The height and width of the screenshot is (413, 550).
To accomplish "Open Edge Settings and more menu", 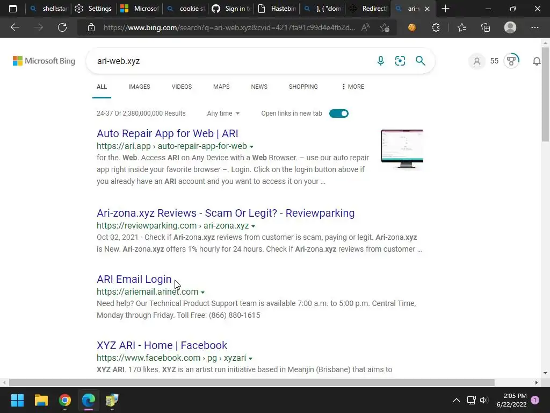I will point(534,27).
